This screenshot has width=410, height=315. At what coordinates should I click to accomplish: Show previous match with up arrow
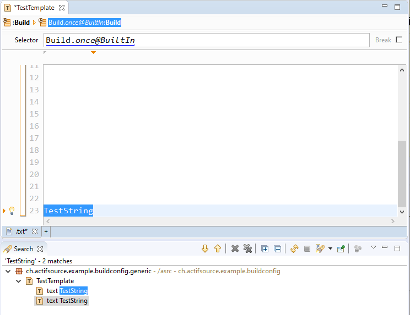[x=218, y=248]
